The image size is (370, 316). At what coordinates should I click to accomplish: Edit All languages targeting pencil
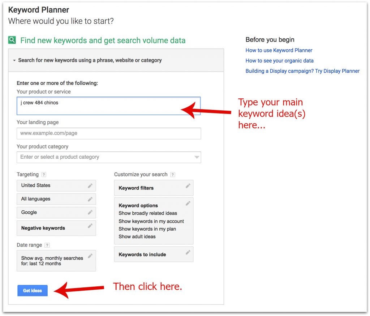[x=90, y=199]
